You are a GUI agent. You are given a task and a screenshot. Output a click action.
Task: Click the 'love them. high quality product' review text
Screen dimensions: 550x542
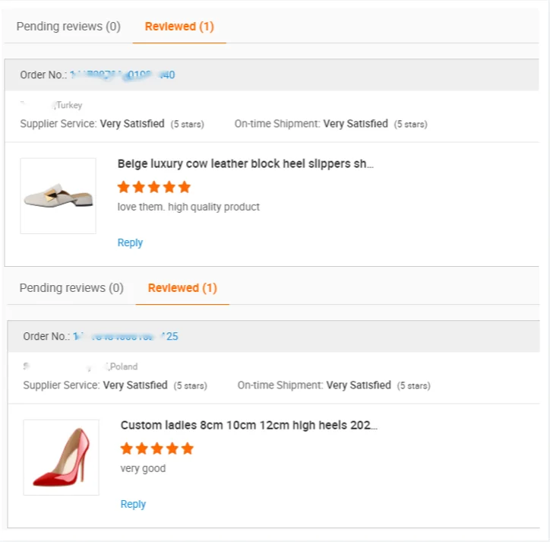click(x=188, y=207)
